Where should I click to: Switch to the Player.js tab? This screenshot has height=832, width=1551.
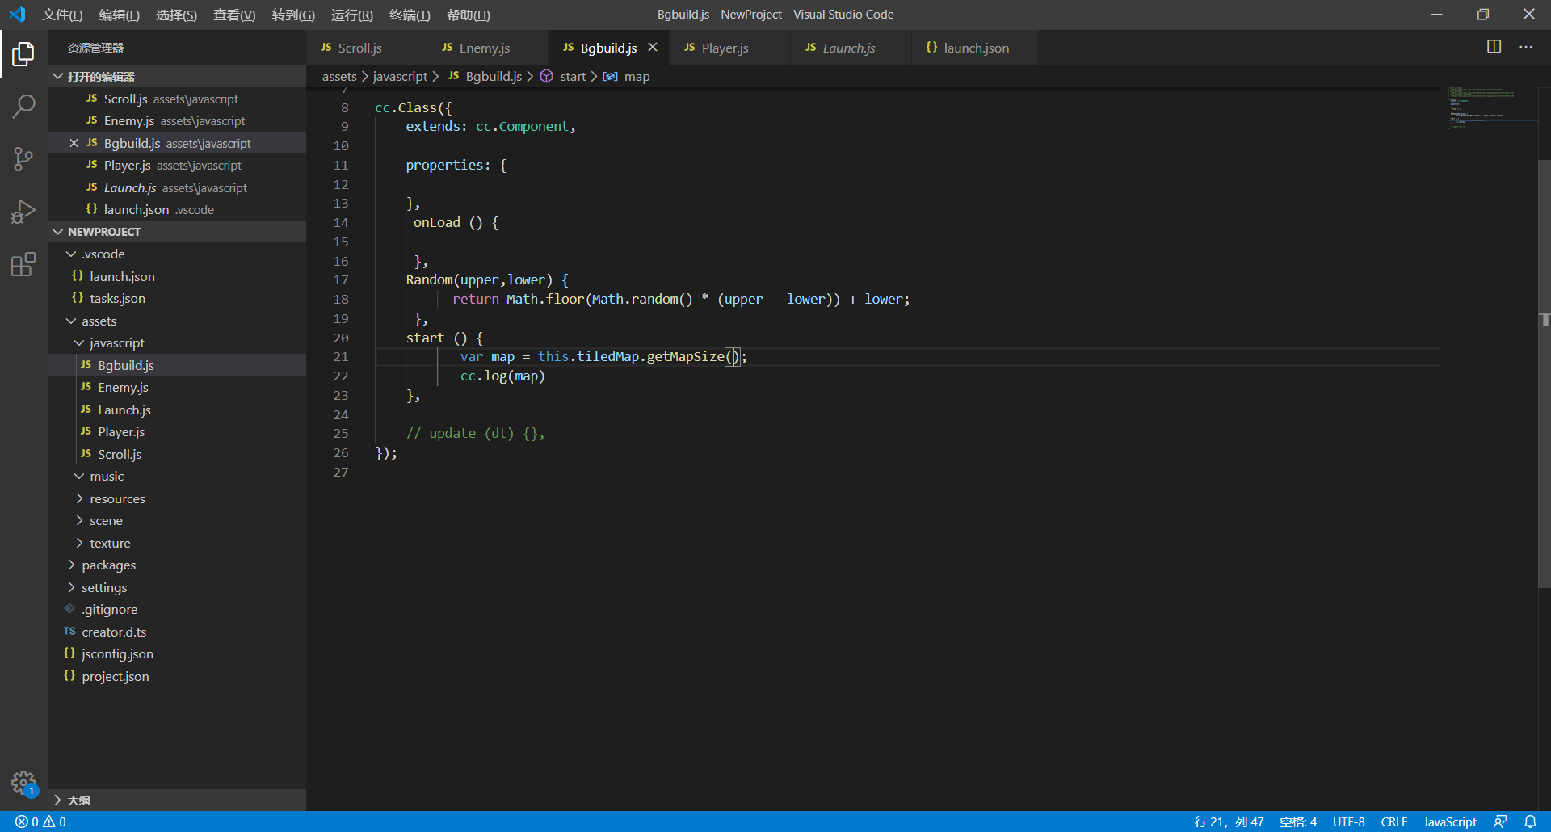click(x=724, y=48)
